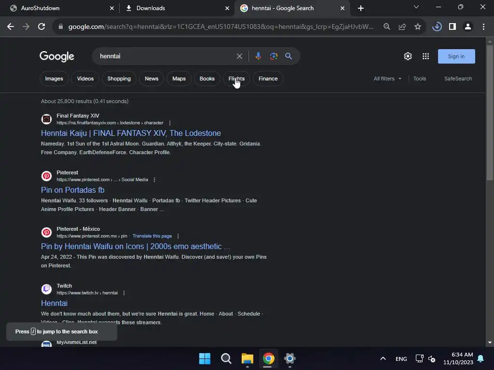Open the tab search chevron in title bar
Image resolution: width=494 pixels, height=370 pixels.
[x=416, y=7]
